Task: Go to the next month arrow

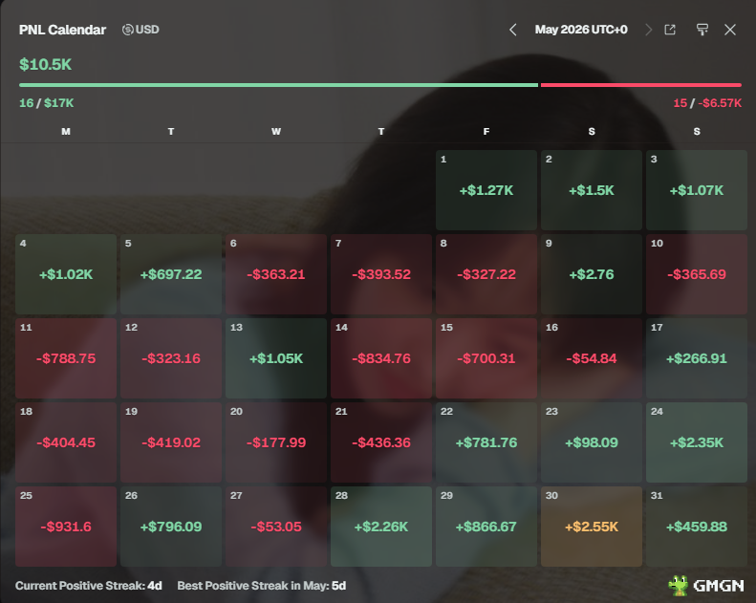Action: click(649, 30)
